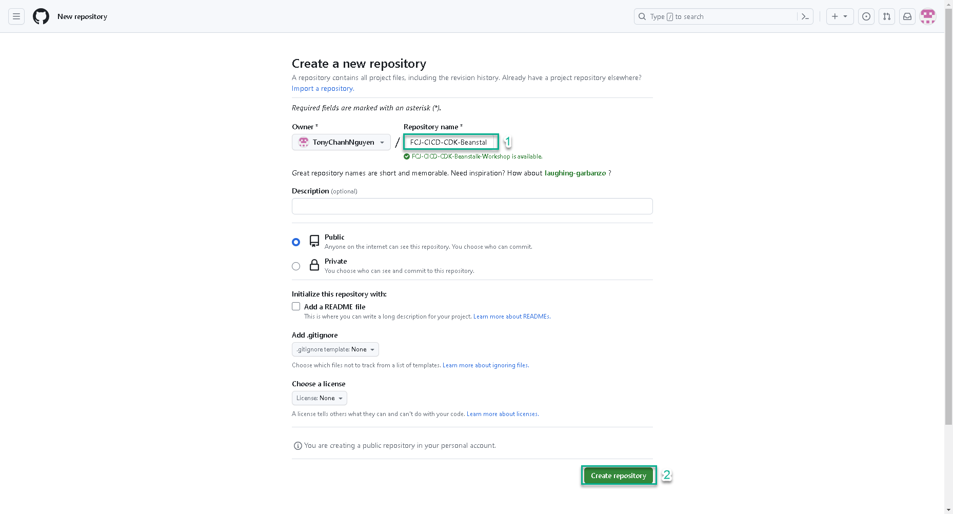Click the GitHub logo
953x514 pixels.
click(41, 16)
